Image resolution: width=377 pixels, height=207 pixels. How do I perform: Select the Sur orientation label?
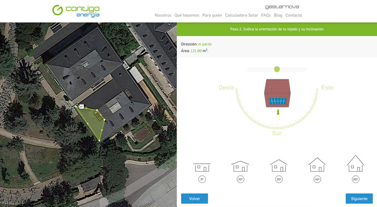click(277, 133)
